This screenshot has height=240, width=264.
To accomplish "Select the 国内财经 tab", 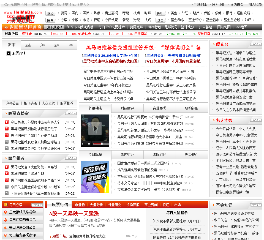I will pos(127,154).
